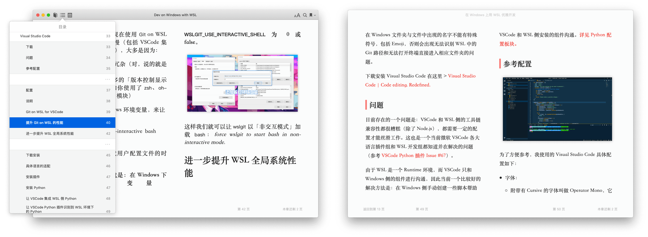Minimize the book window with yellow button
This screenshot has height=237, width=648.
(x=43, y=15)
